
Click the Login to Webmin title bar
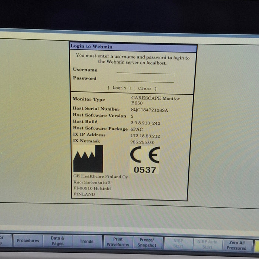pos(133,47)
